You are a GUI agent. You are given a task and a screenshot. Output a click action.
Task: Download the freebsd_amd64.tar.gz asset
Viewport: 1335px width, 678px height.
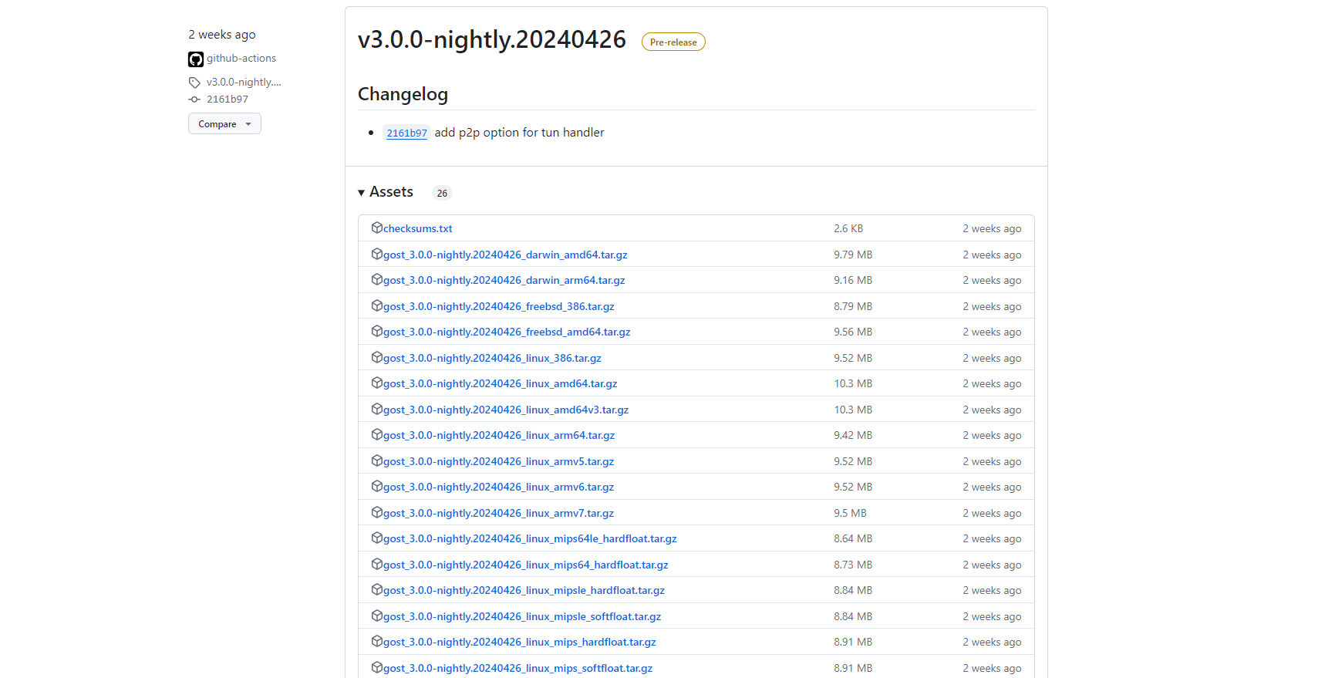point(507,332)
